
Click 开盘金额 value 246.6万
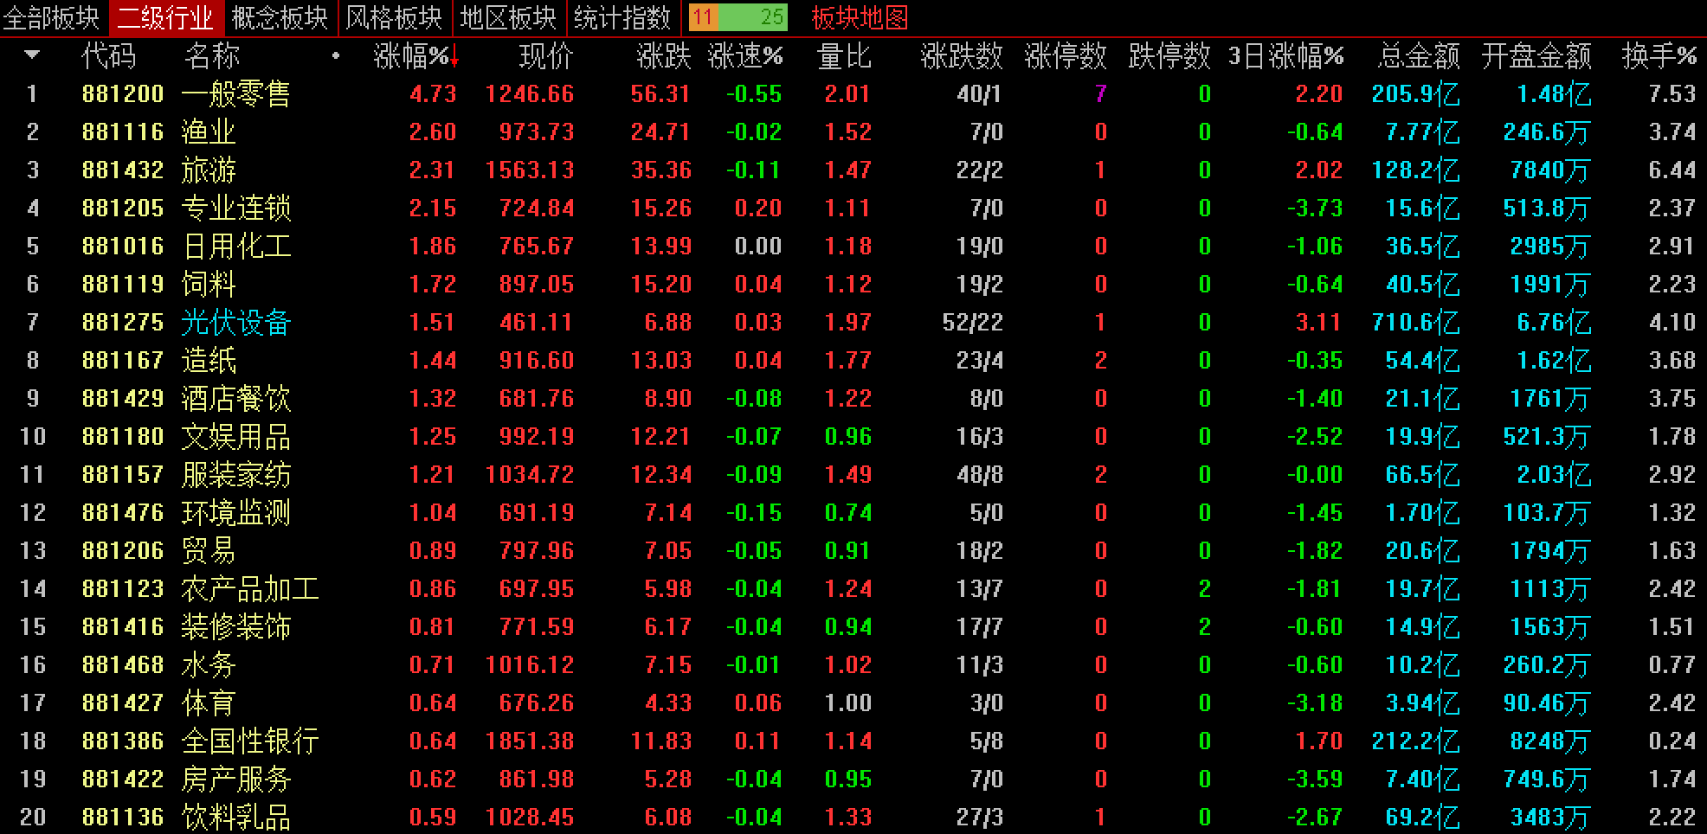(x=1548, y=132)
